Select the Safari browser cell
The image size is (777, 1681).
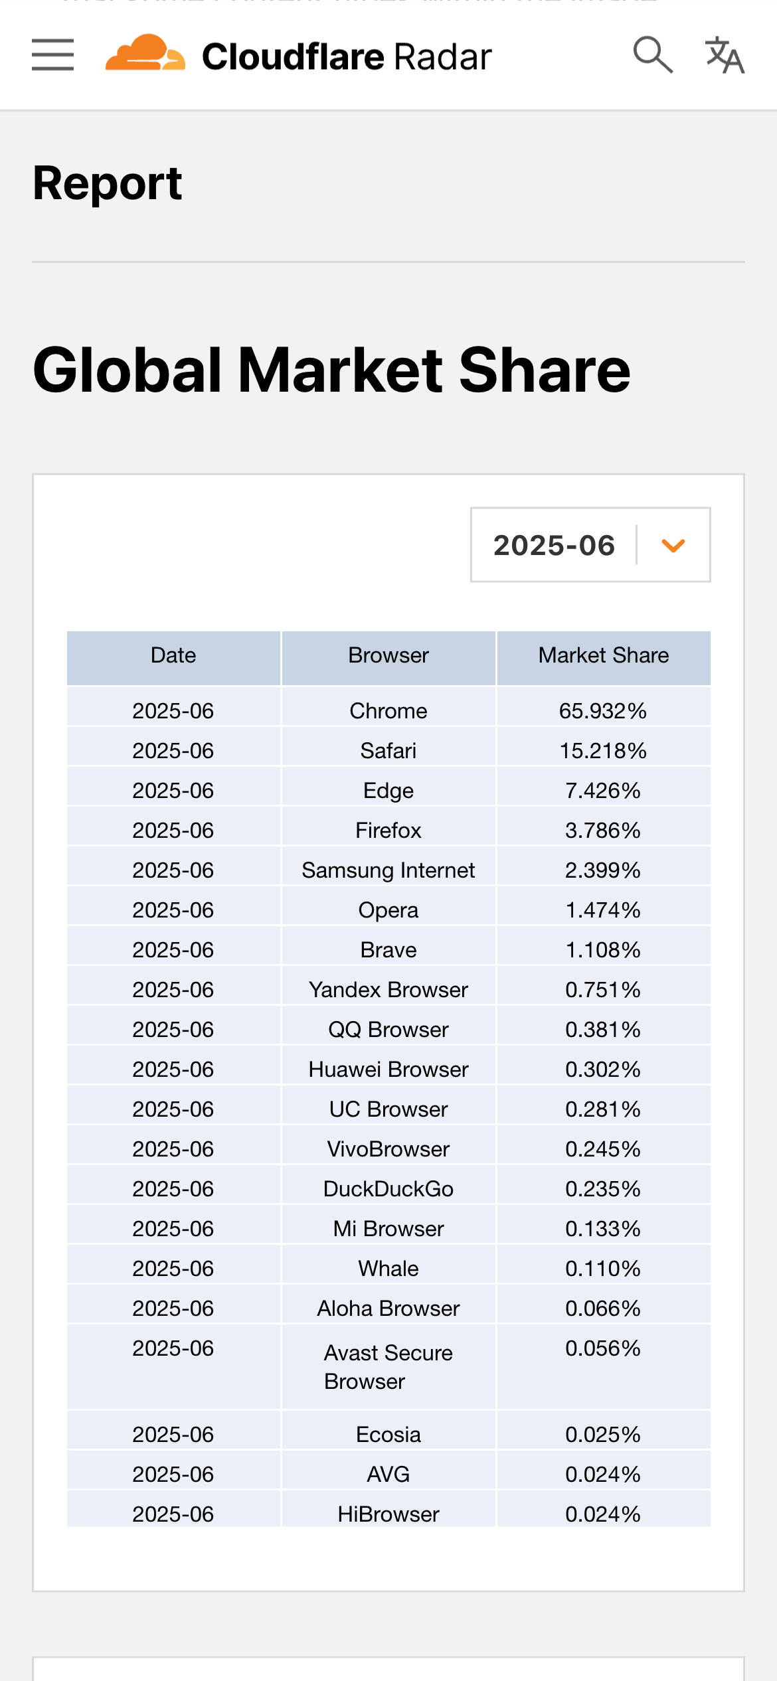click(388, 751)
